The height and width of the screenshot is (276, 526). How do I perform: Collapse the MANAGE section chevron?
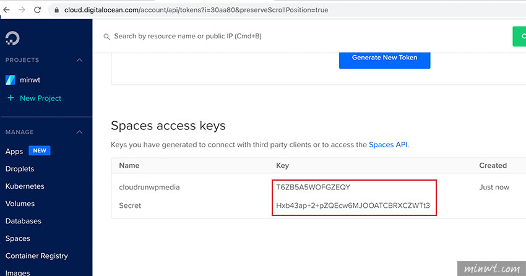79,132
